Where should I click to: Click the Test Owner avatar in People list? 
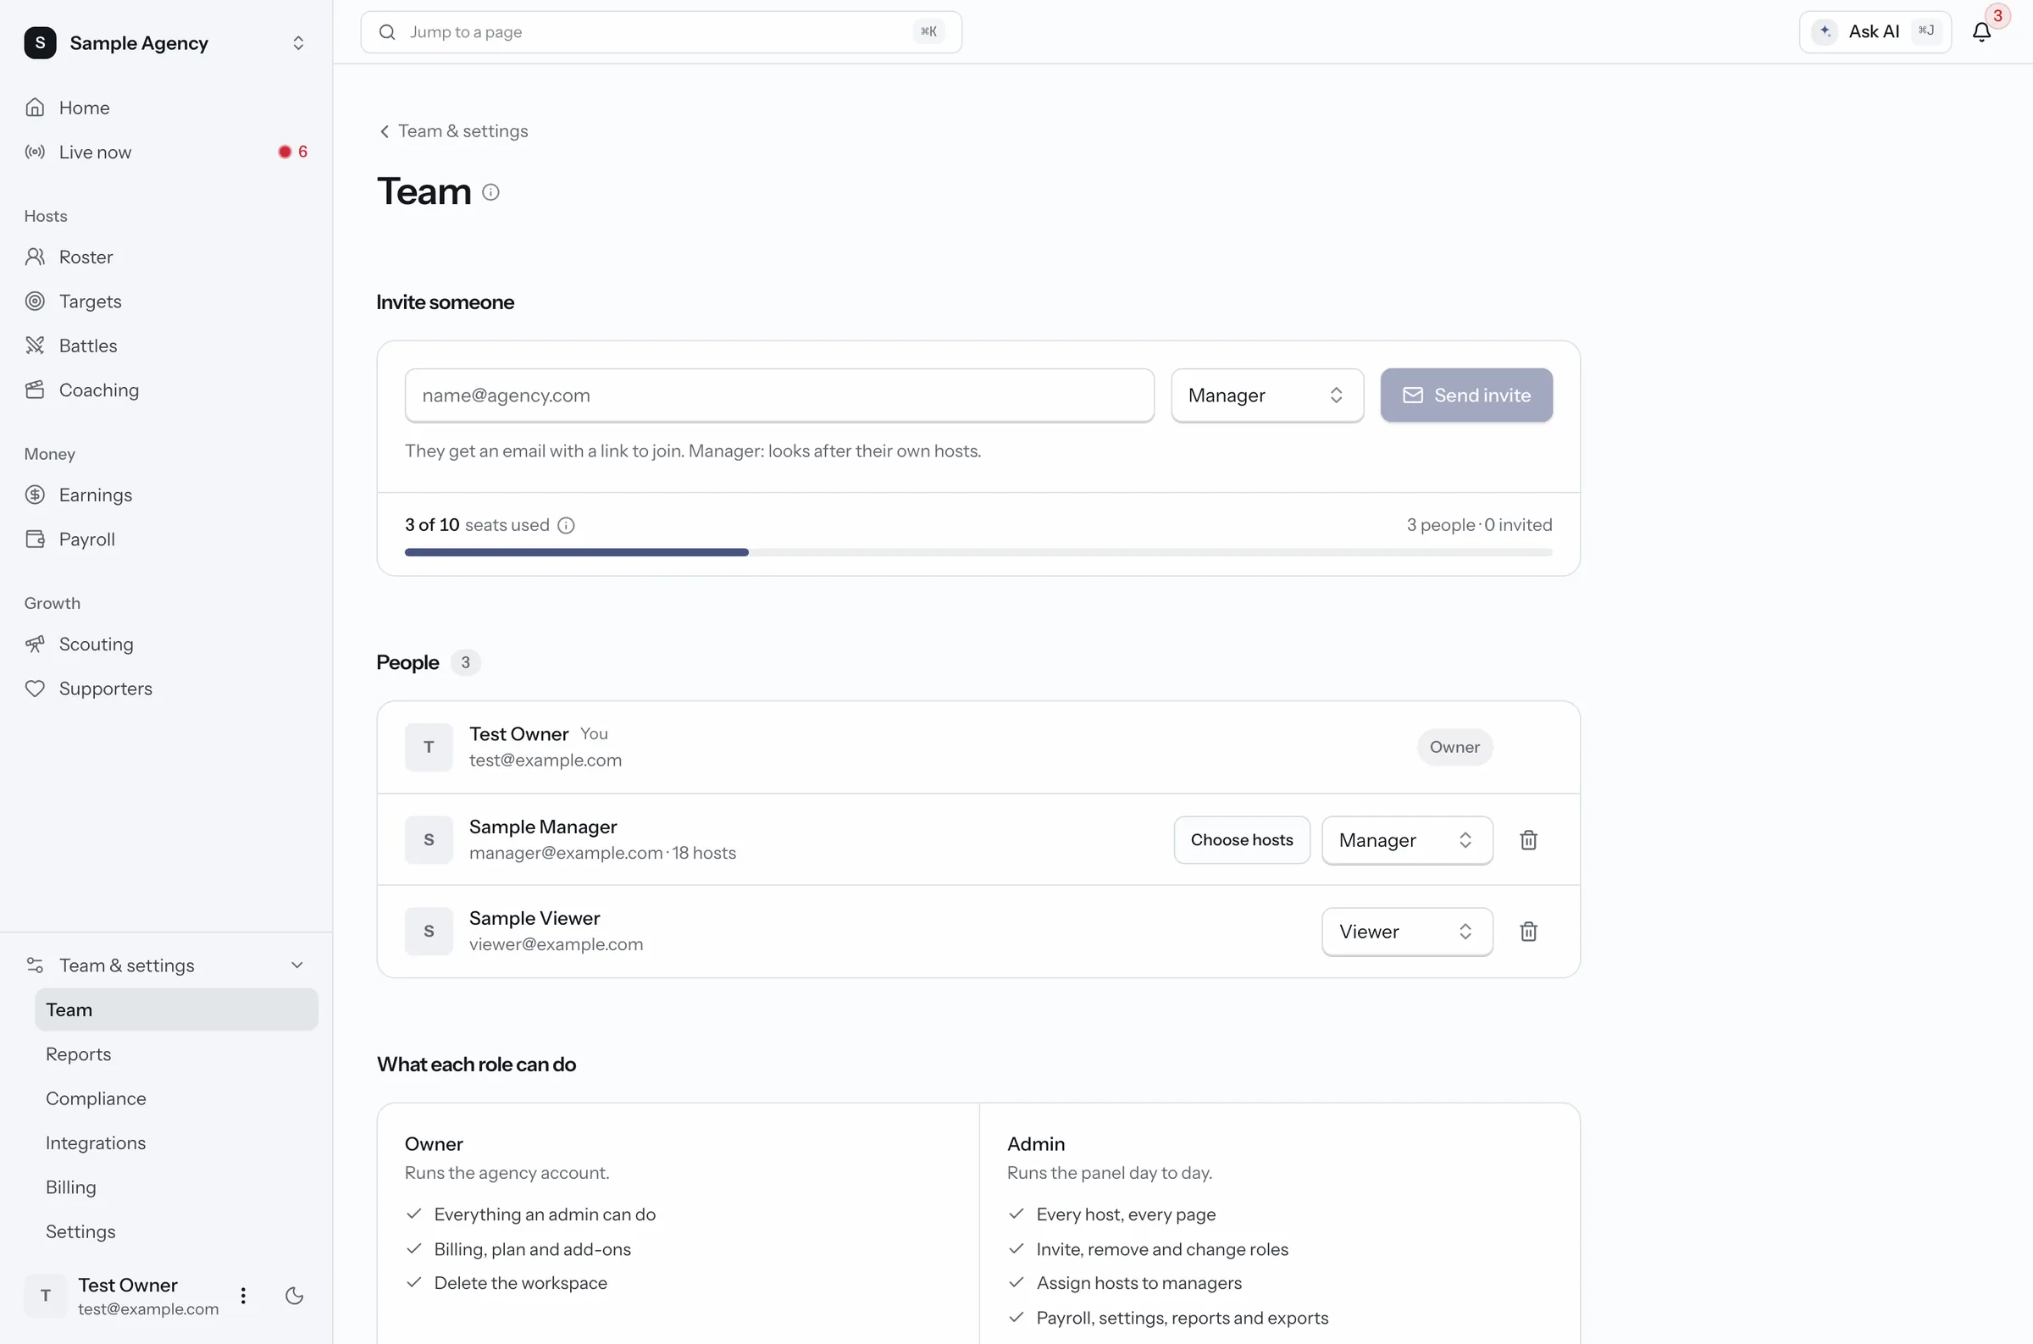[429, 748]
